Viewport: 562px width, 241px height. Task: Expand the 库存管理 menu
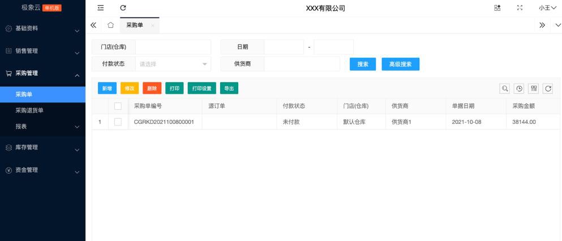42,148
